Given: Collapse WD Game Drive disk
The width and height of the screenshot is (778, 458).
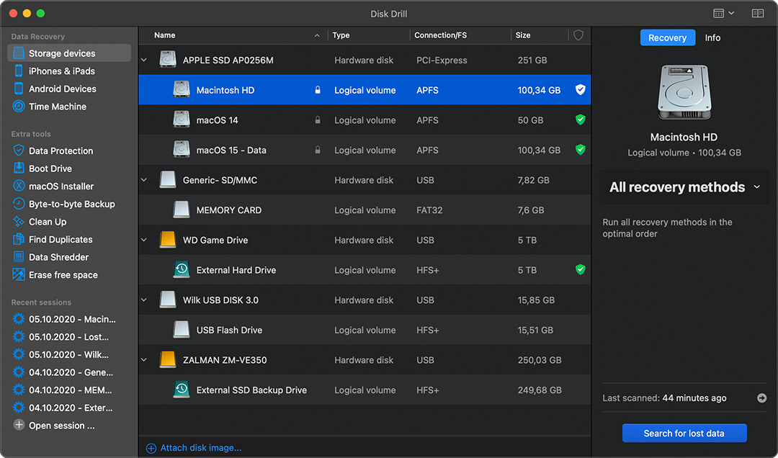Looking at the screenshot, I should [x=144, y=240].
